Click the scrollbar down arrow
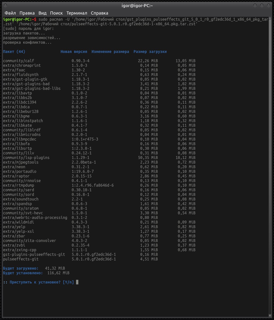This screenshot has height=320, width=274. click(270, 315)
